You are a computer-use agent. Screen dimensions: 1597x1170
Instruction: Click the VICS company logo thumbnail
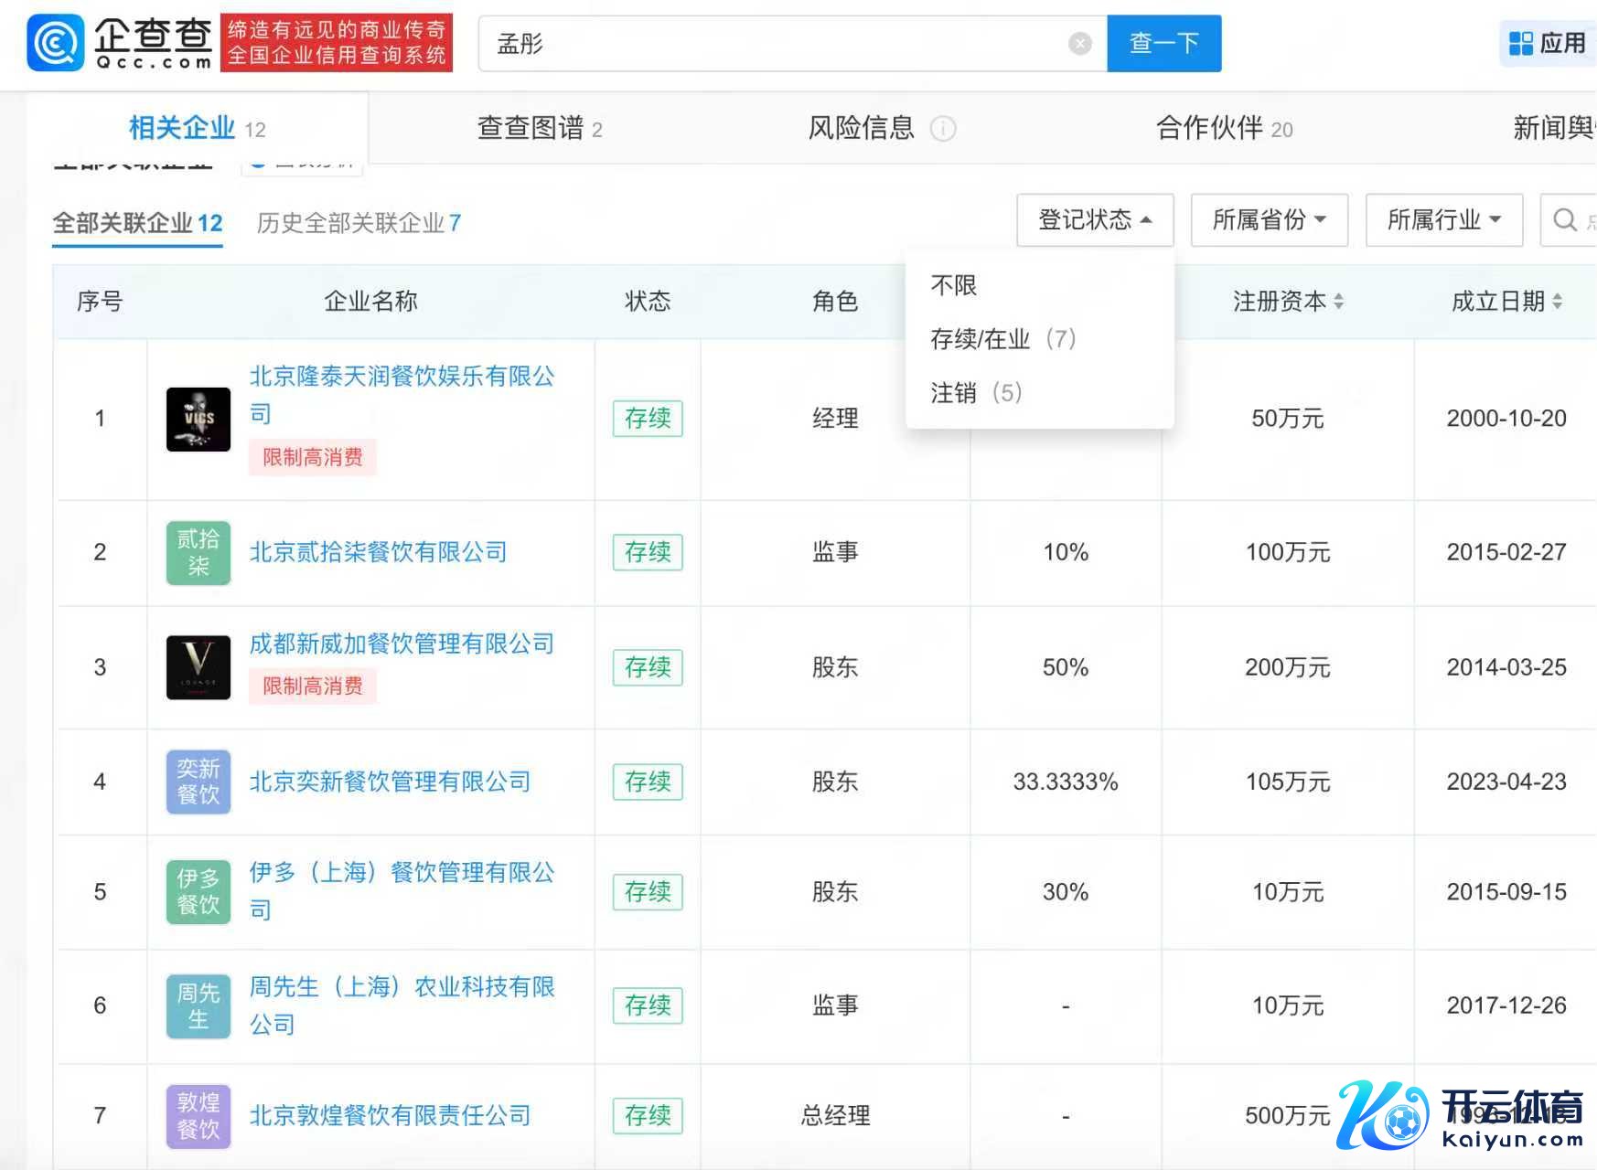(198, 419)
